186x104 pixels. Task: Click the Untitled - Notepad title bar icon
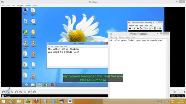pyautogui.click(x=111, y=34)
